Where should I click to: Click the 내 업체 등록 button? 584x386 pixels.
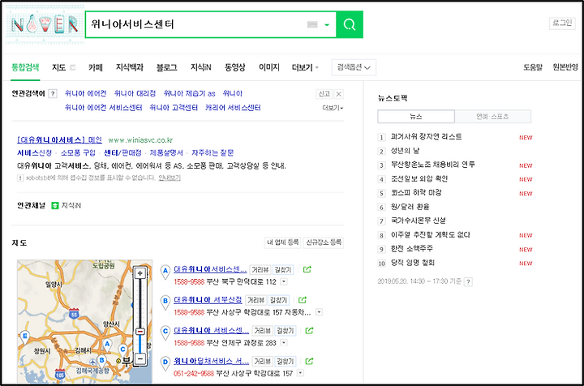coord(283,242)
